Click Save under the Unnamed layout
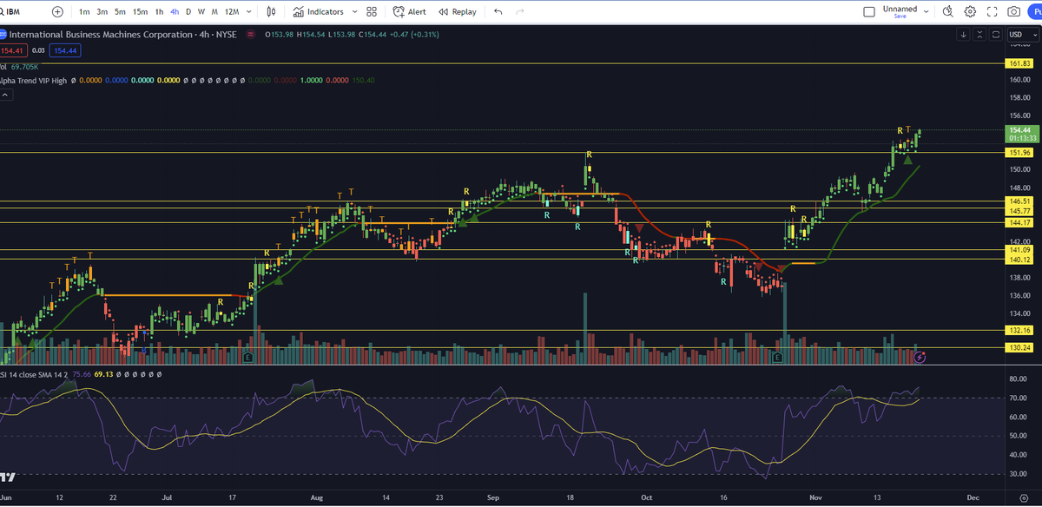1042x507 pixels. click(899, 16)
